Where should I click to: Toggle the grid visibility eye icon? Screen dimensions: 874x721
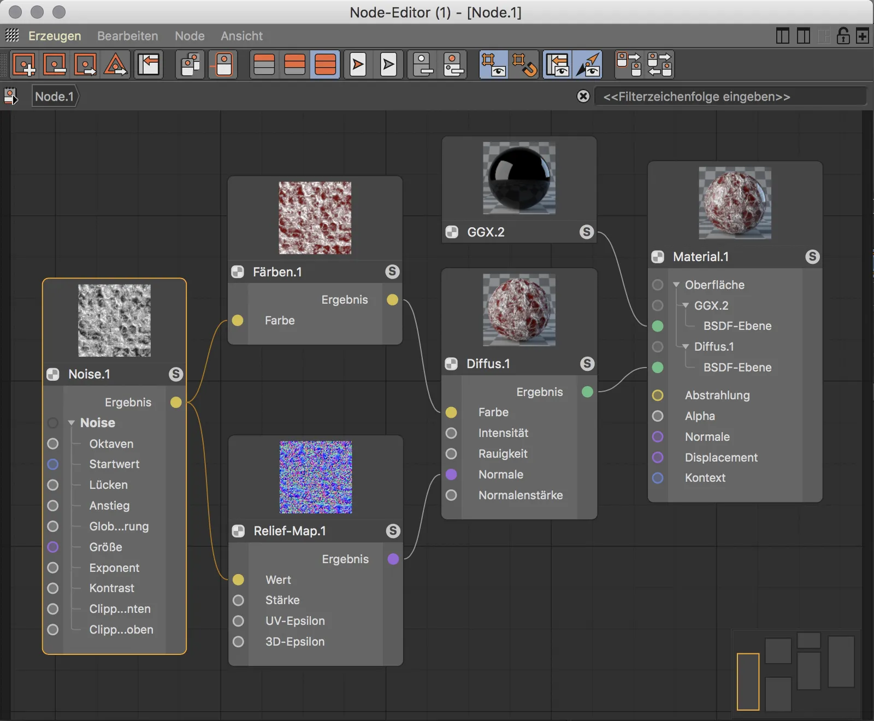[494, 64]
